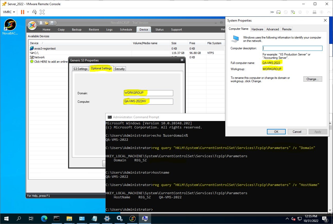
Task: Pause the virtual machine in VMRC toolbar
Action: pyautogui.click(x=23, y=12)
